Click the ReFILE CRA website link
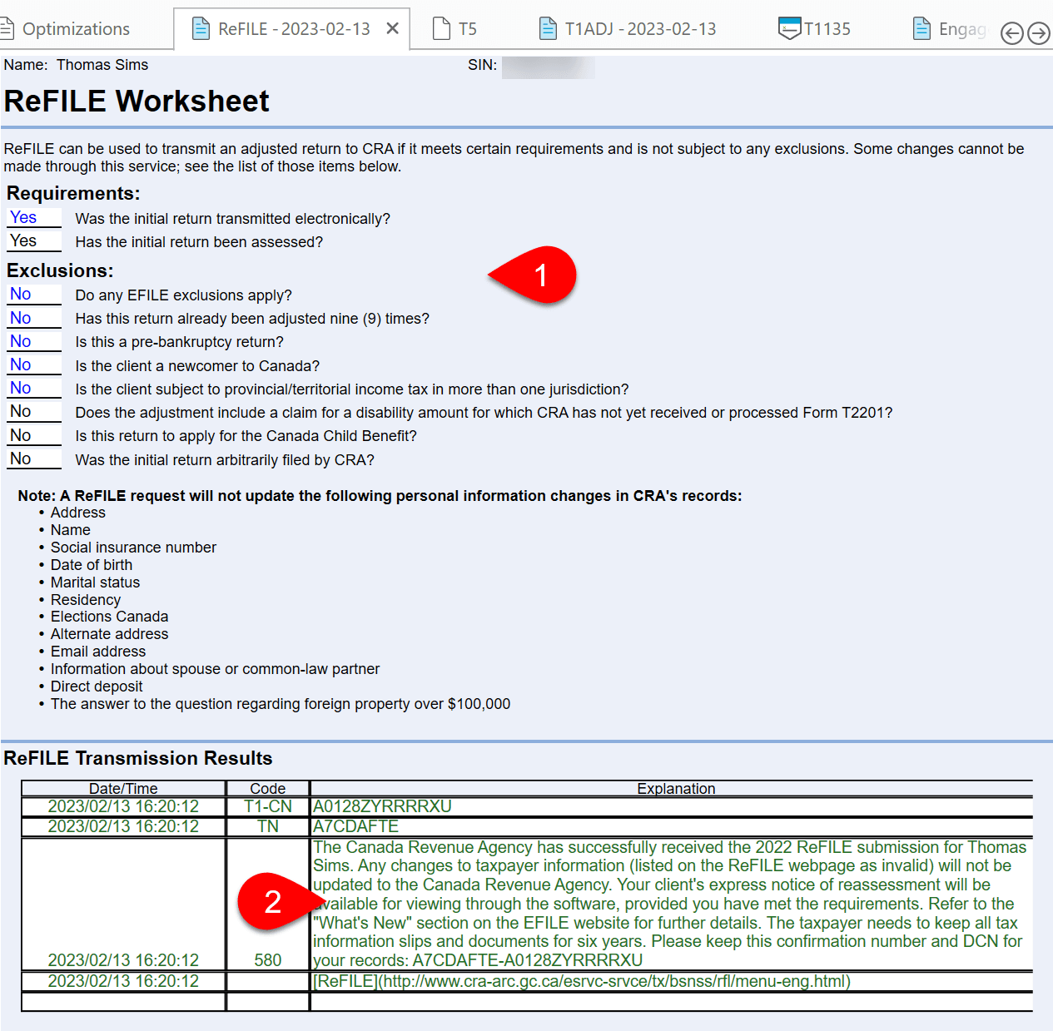Screen dimensions: 1053x1031 pos(582,981)
